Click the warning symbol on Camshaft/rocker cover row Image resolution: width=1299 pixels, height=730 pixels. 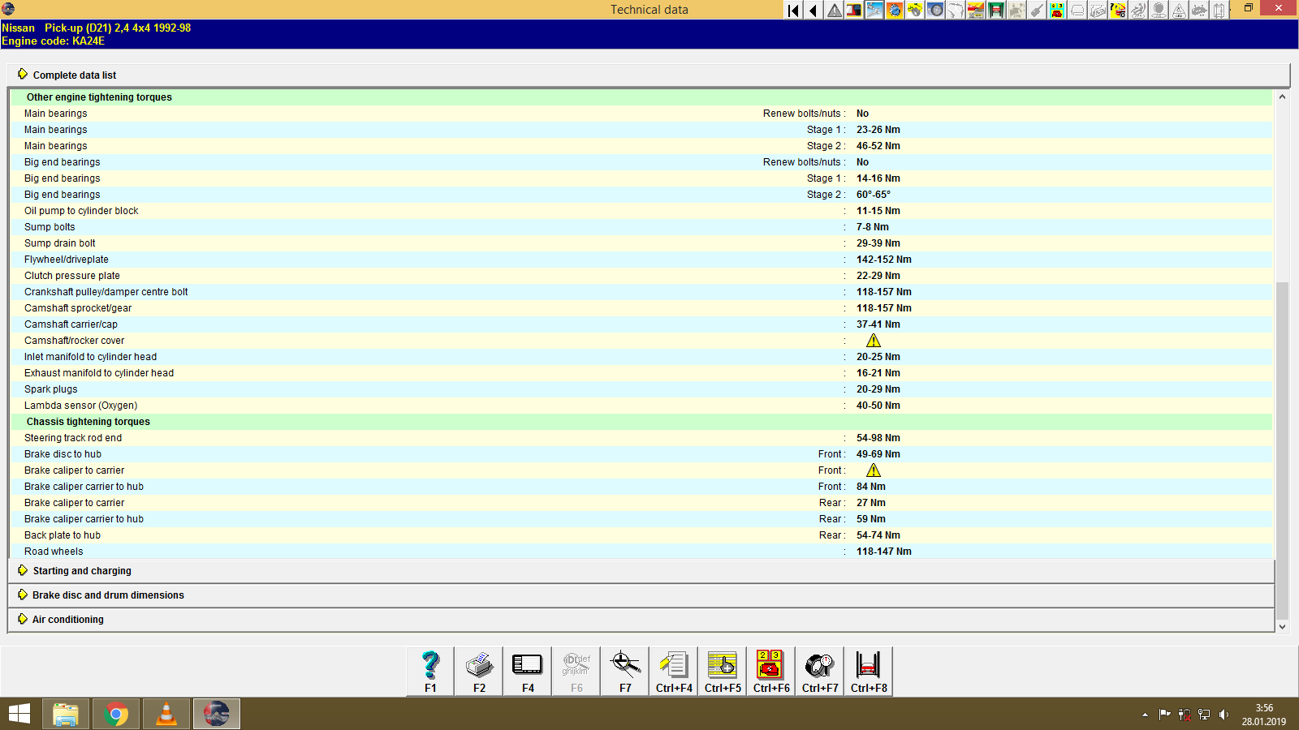coord(874,341)
